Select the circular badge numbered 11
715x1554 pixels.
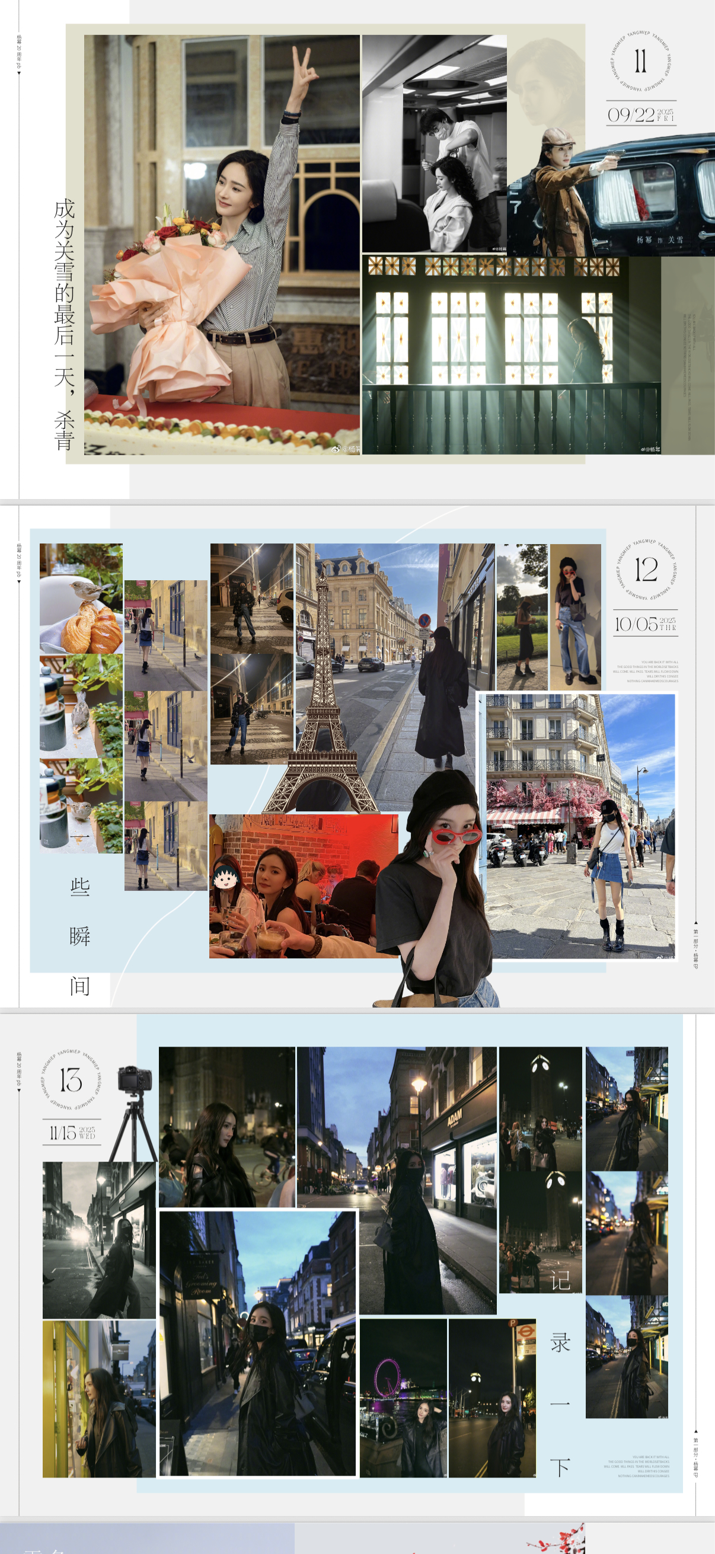click(x=640, y=61)
